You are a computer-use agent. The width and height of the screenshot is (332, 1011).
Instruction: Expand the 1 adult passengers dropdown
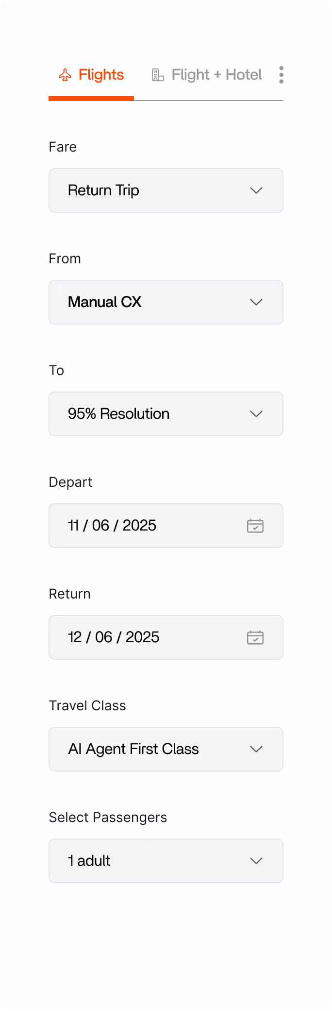[166, 861]
